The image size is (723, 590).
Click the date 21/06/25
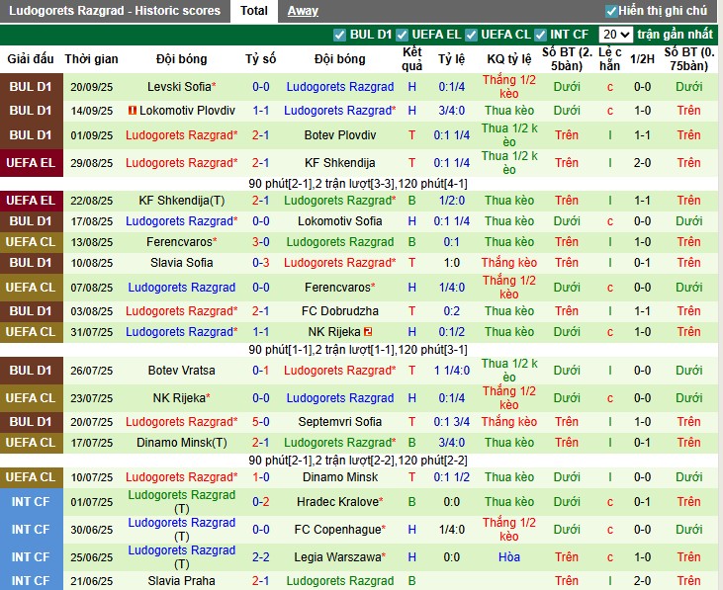tap(91, 581)
